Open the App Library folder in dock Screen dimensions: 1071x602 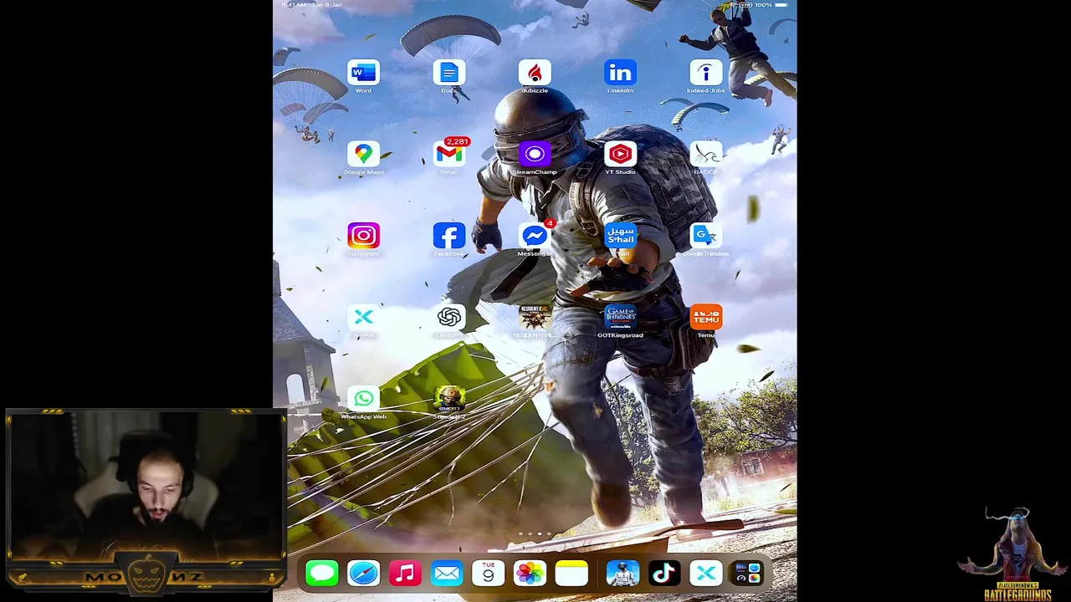pyautogui.click(x=747, y=574)
